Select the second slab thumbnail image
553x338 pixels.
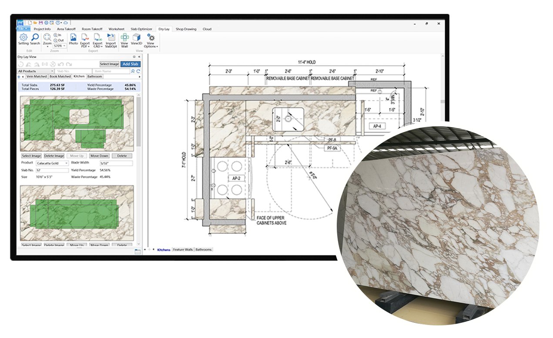click(77, 213)
